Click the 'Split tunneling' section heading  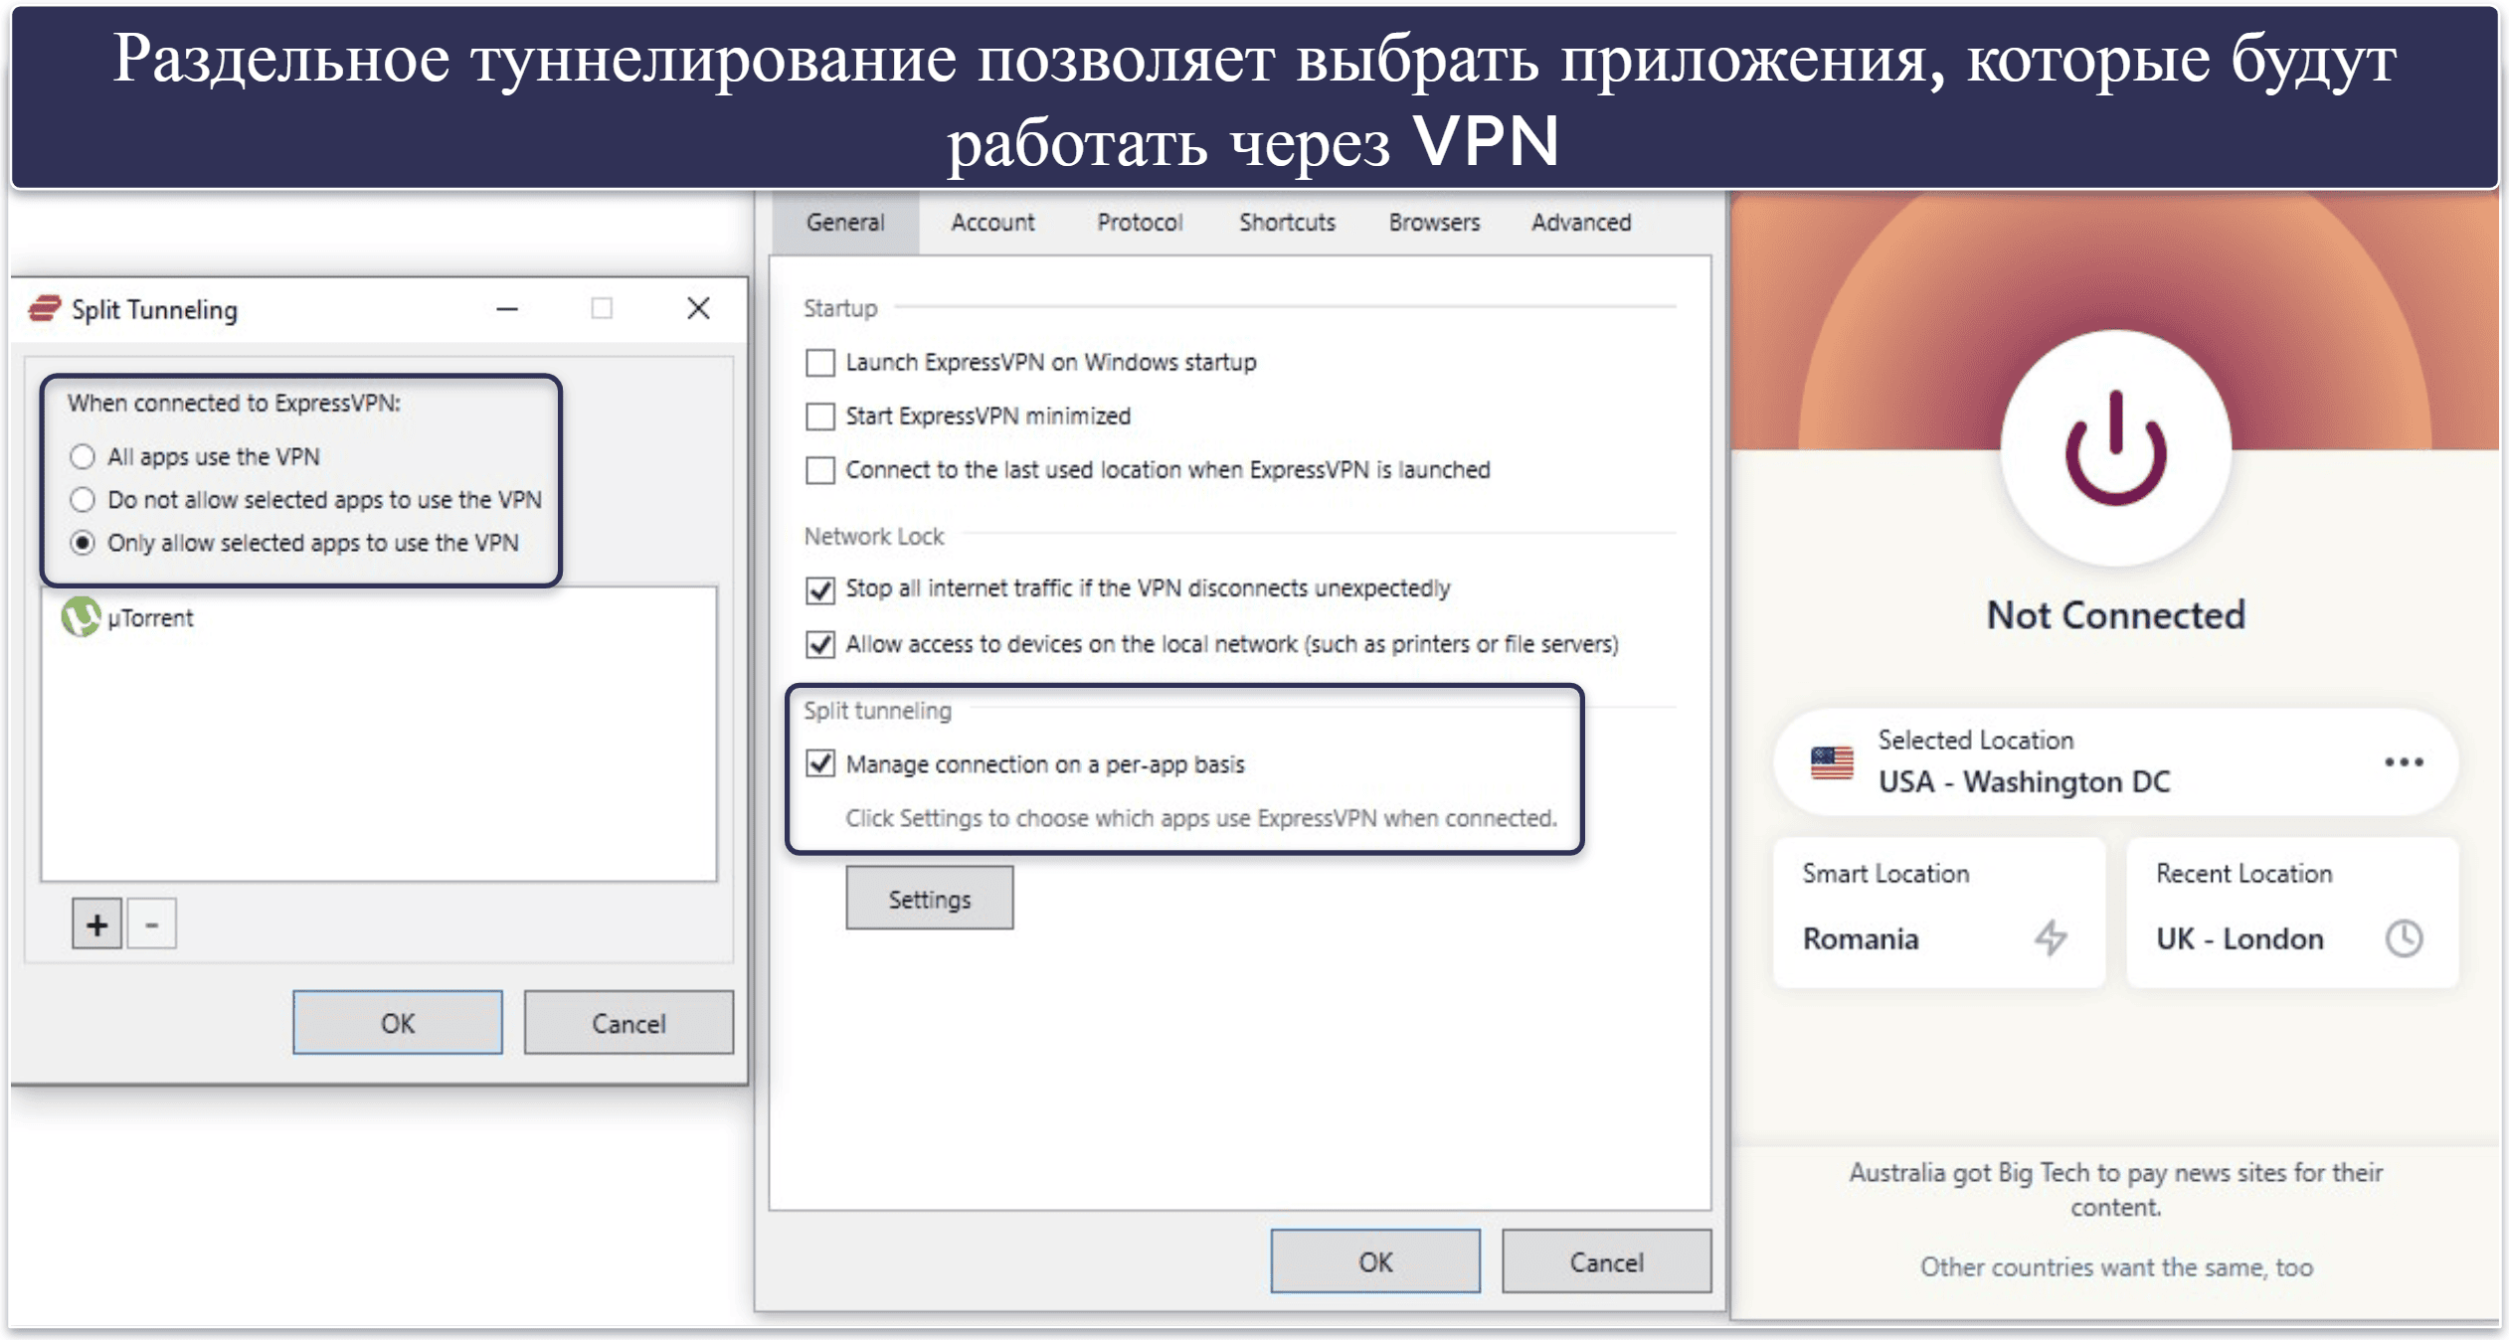pos(877,711)
